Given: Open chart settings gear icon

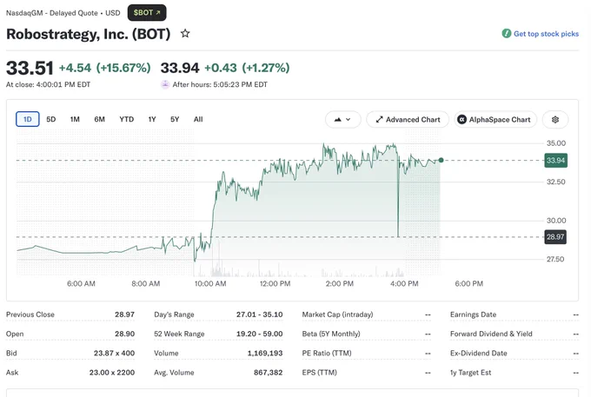Looking at the screenshot, I should pyautogui.click(x=554, y=119).
